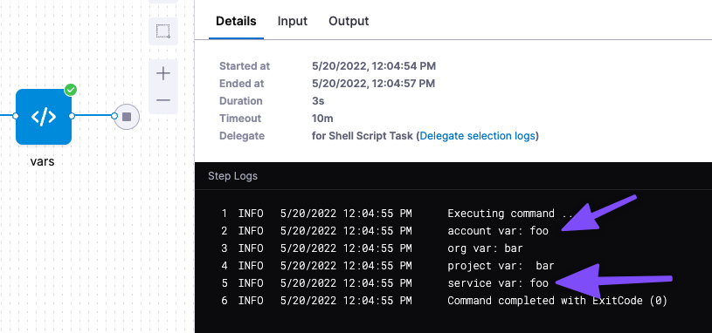Viewport: 712px width, 333px height.
Task: Click the vars label under the step
Action: [43, 161]
